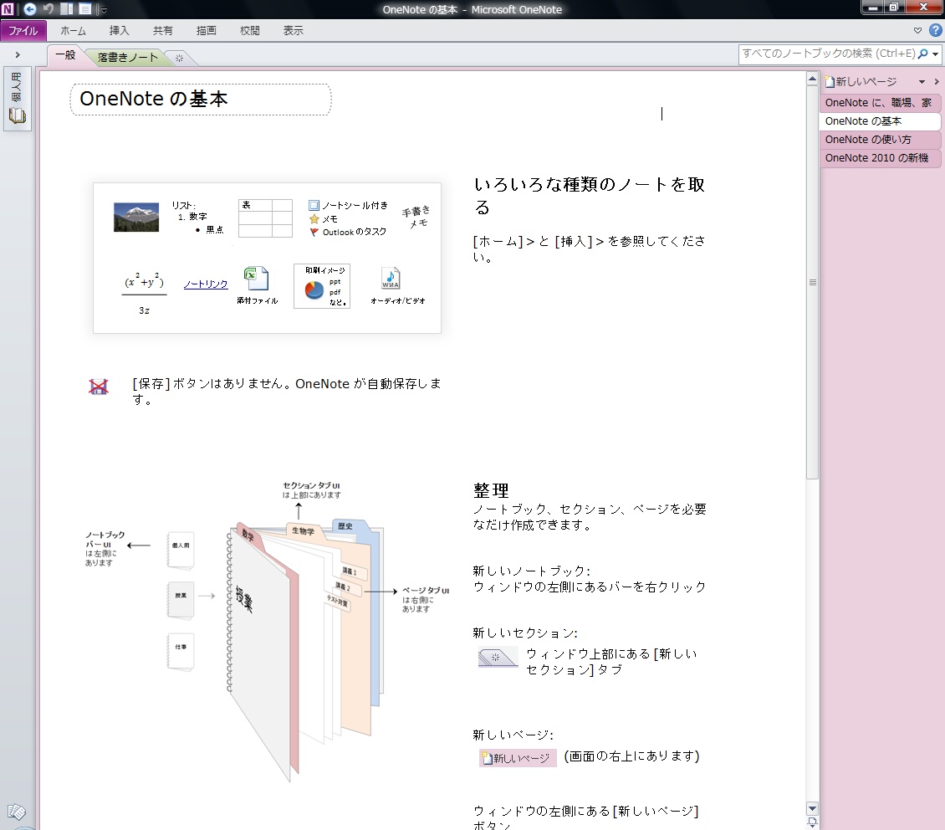Select the 'OneNote の基本' page tab
The height and width of the screenshot is (830, 945).
tap(880, 121)
